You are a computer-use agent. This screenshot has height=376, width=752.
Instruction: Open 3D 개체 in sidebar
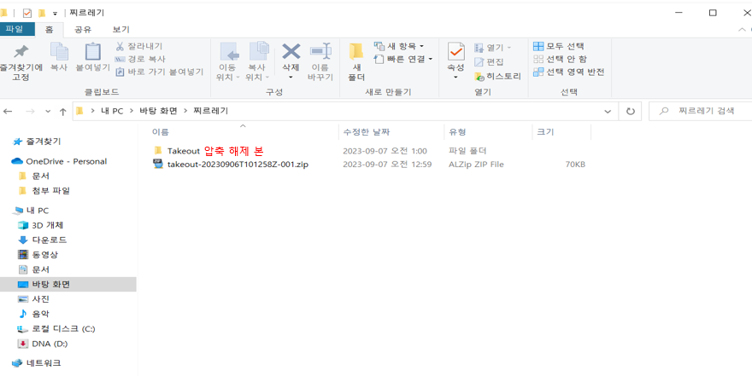(x=48, y=225)
